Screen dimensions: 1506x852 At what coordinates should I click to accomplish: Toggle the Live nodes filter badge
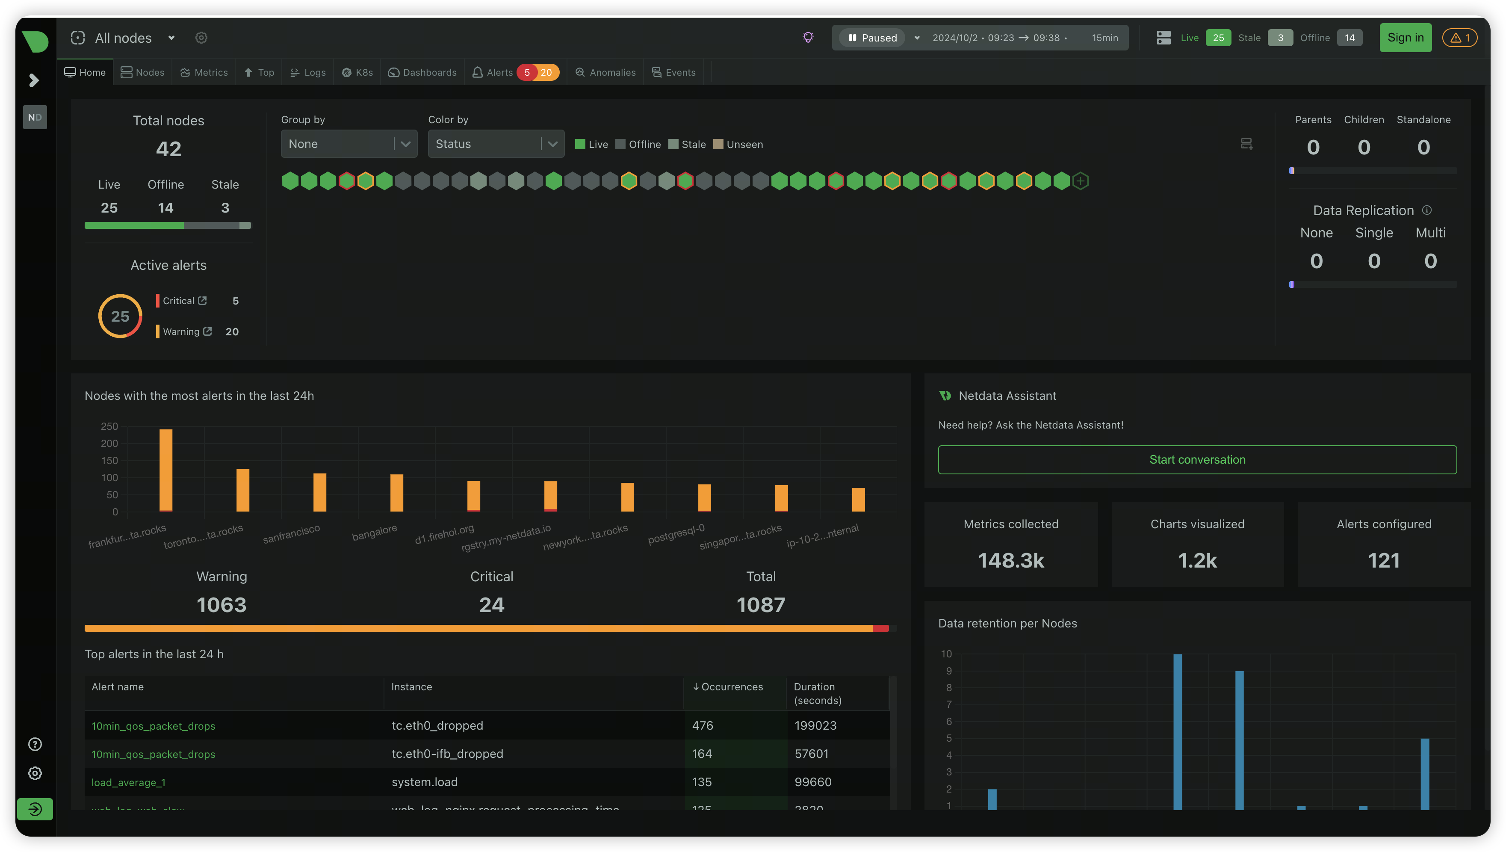[x=1218, y=38]
